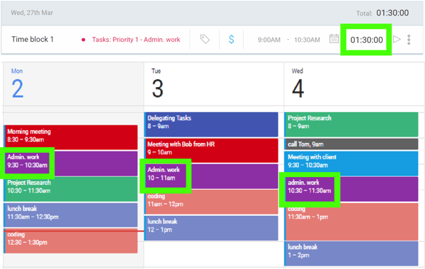Click the 01:30:00 duration field

point(366,40)
